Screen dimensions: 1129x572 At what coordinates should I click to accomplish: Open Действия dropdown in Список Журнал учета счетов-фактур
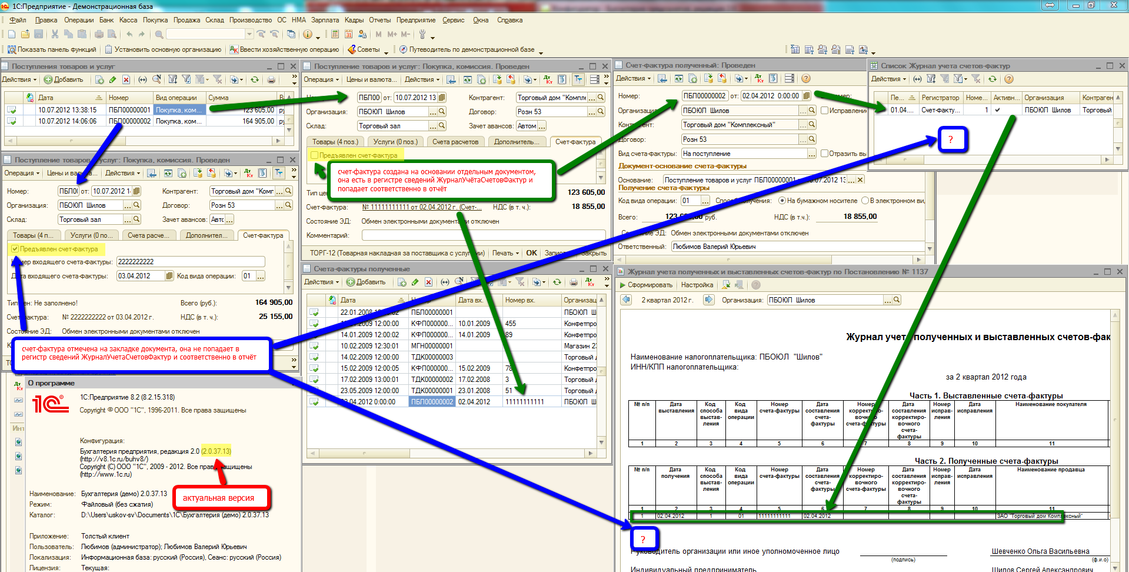point(888,79)
